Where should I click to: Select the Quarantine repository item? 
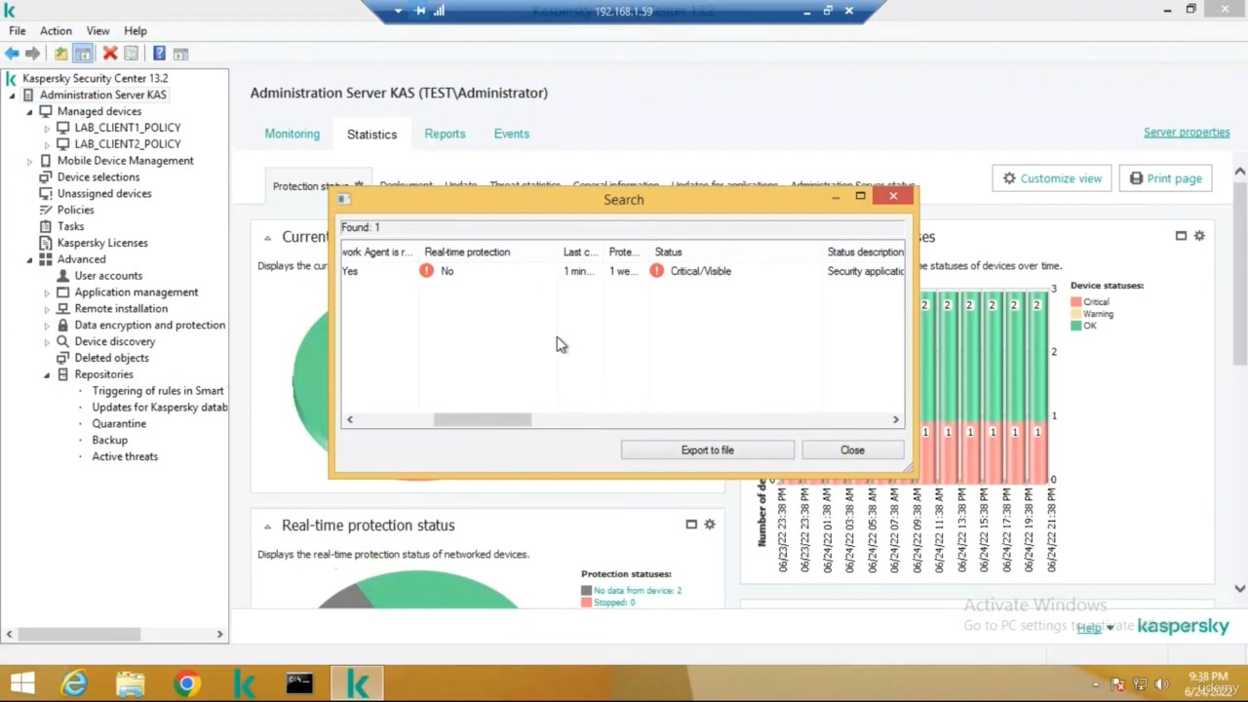(x=119, y=423)
